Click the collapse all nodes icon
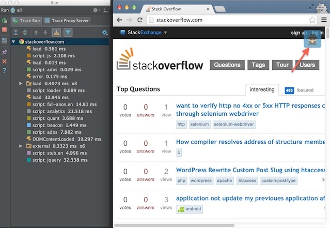The height and width of the screenshot is (228, 330). coord(24,33)
